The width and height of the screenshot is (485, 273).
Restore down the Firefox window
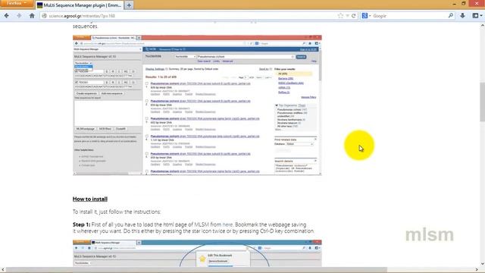[463, 4]
